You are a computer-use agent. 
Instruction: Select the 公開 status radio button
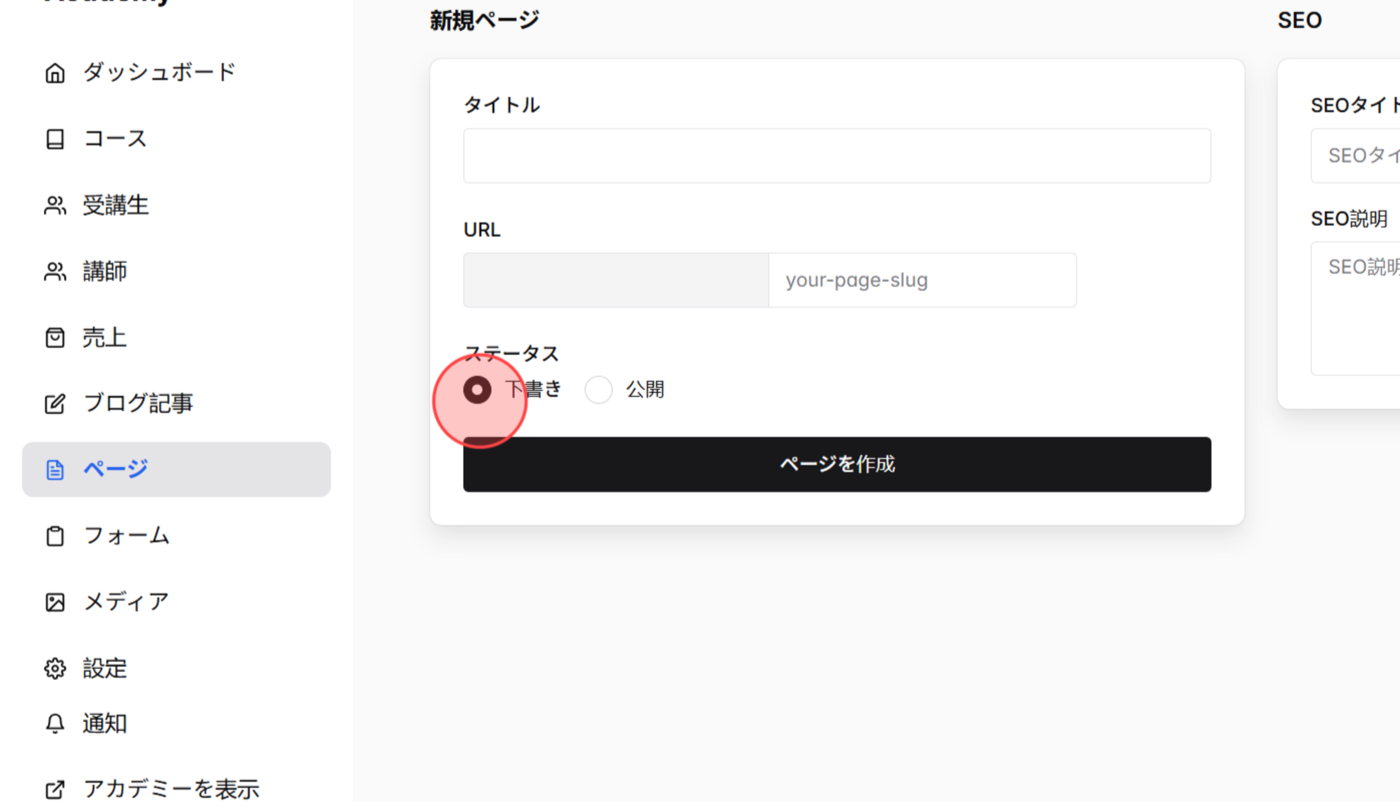point(599,389)
